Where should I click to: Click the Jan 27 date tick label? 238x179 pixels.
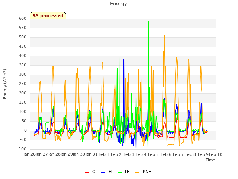coord(42,154)
